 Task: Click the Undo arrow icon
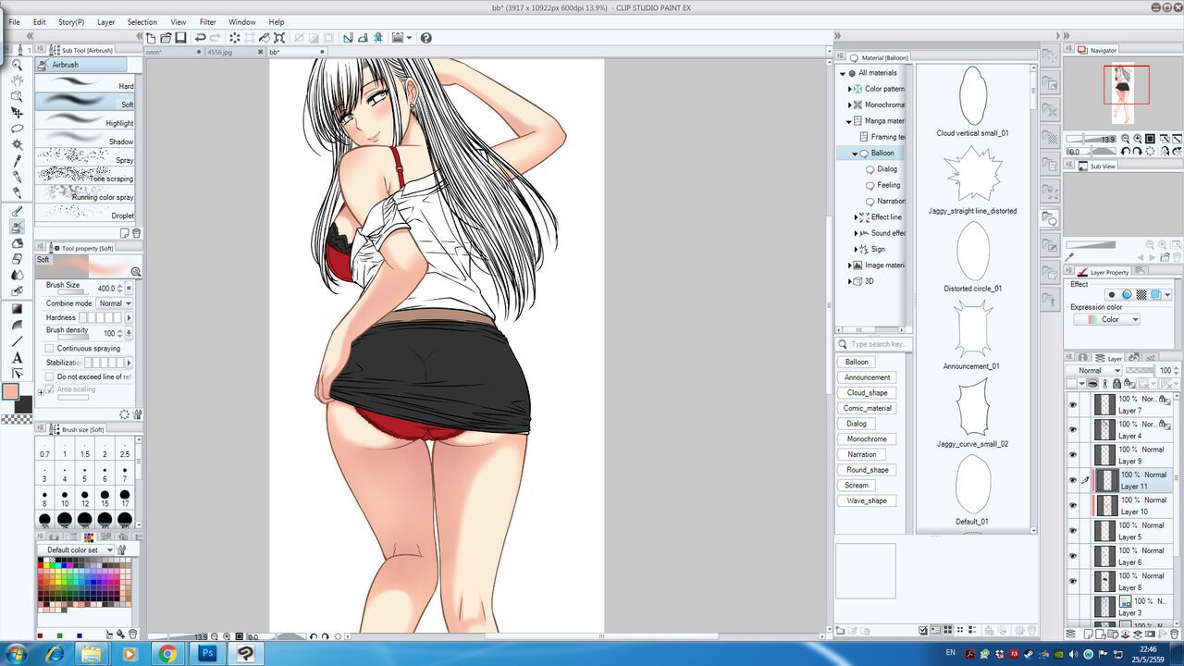coord(200,38)
